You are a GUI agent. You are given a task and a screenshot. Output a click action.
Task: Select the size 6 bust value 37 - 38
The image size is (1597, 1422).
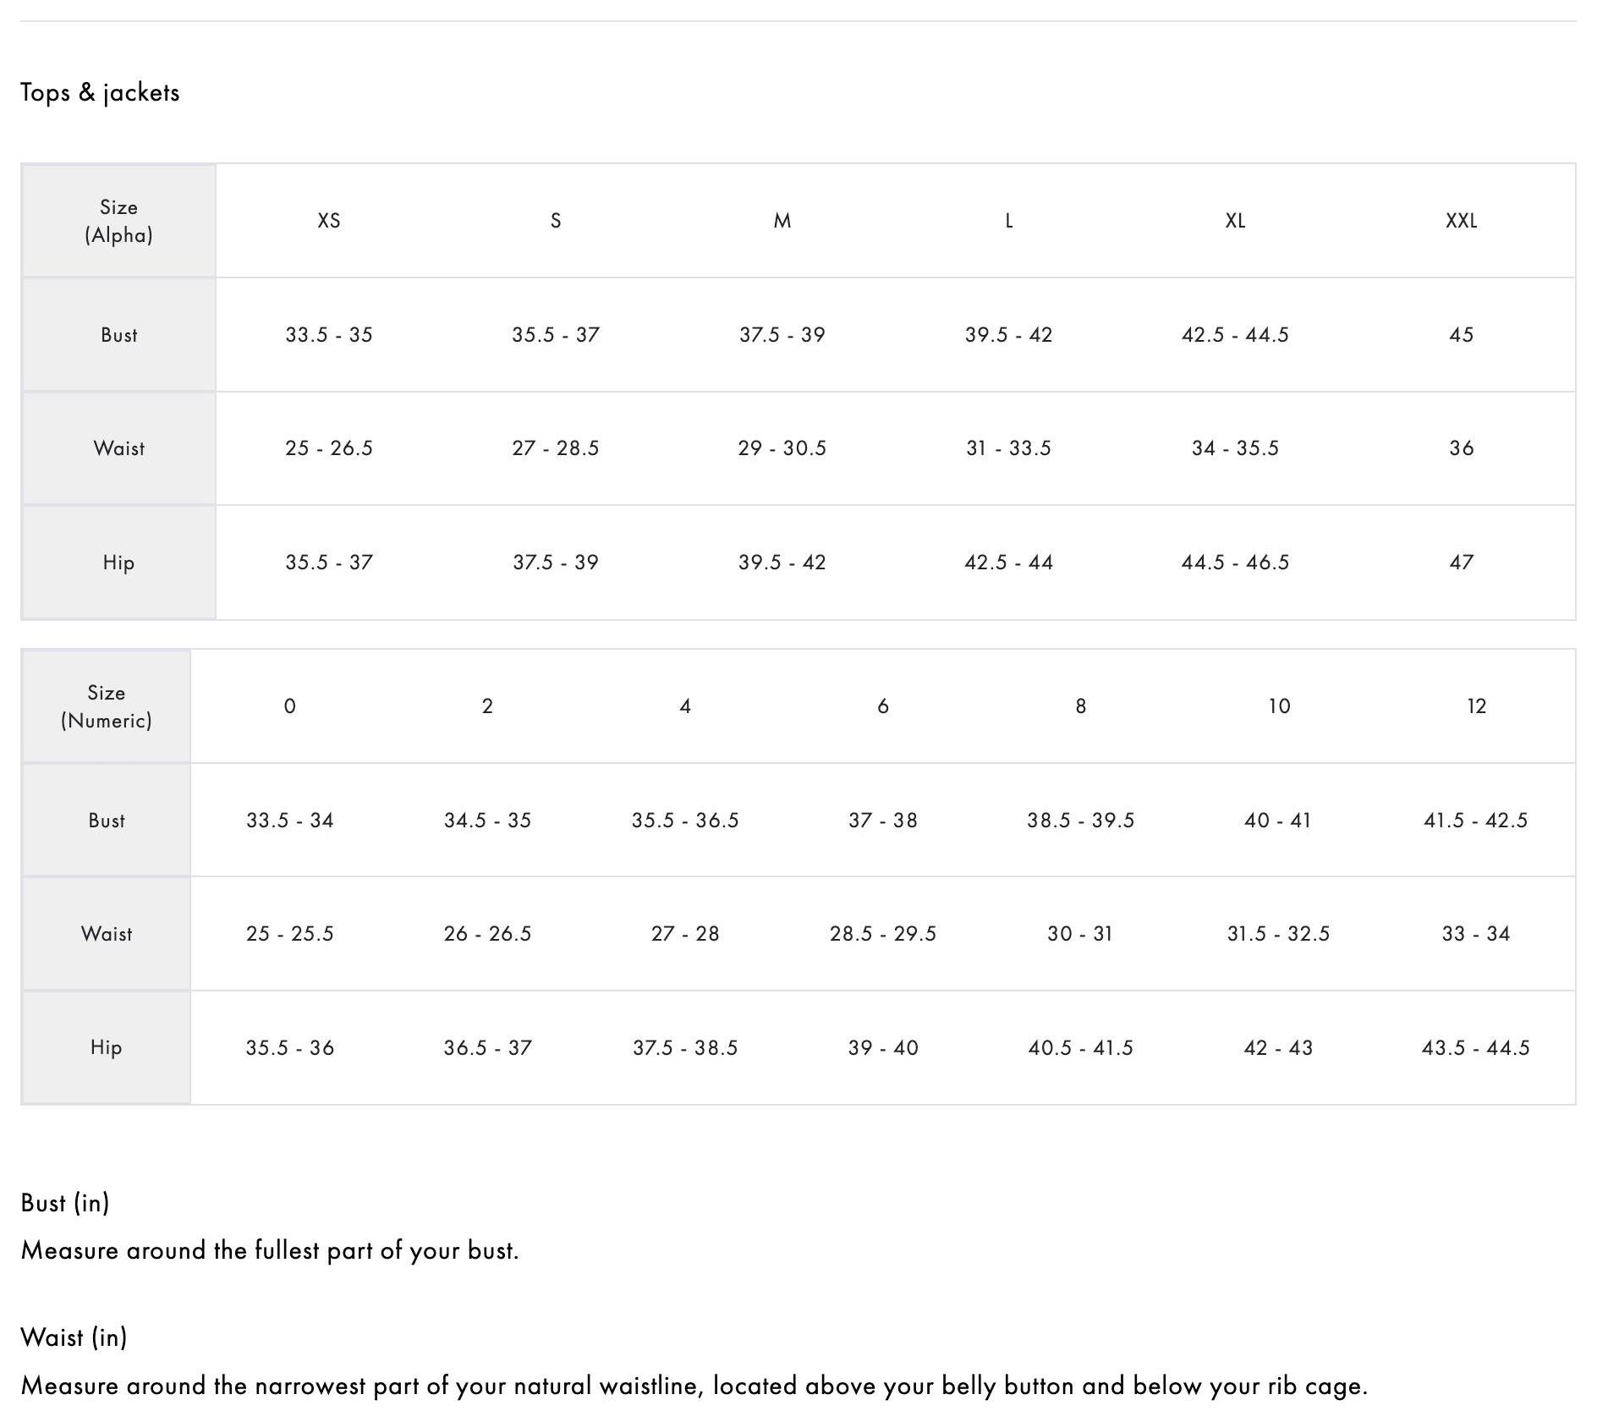(883, 821)
